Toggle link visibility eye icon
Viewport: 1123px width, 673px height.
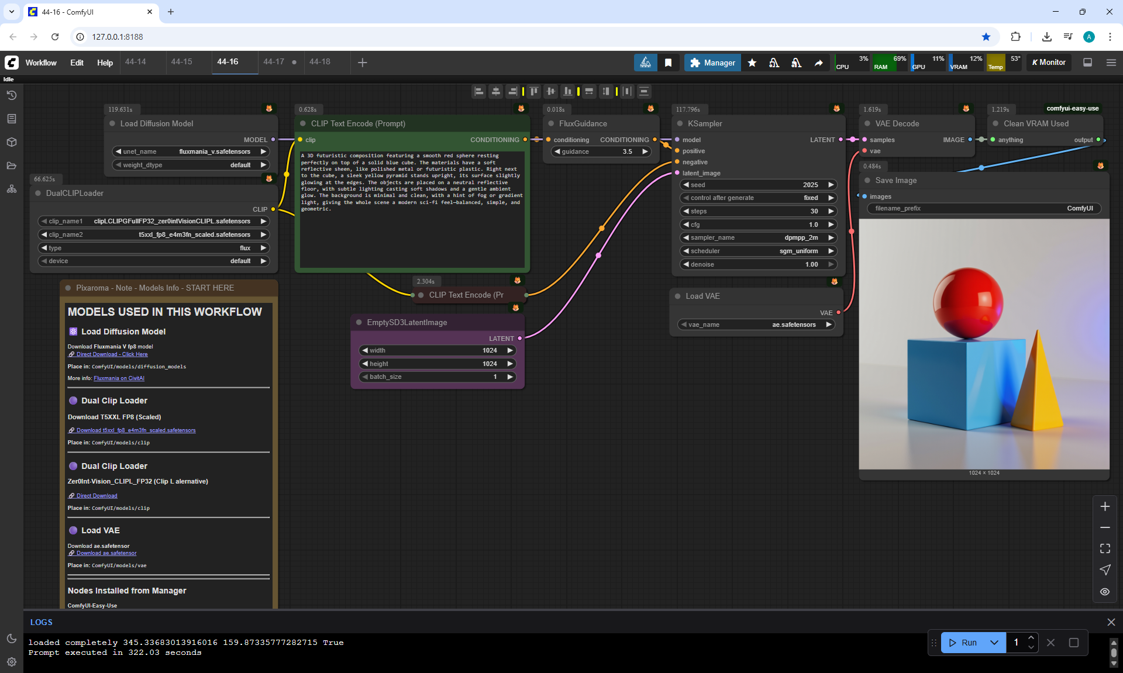[x=1105, y=592]
